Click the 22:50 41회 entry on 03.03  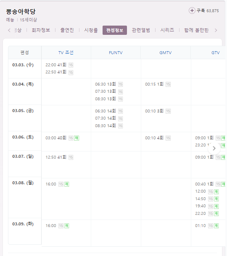[56, 72]
